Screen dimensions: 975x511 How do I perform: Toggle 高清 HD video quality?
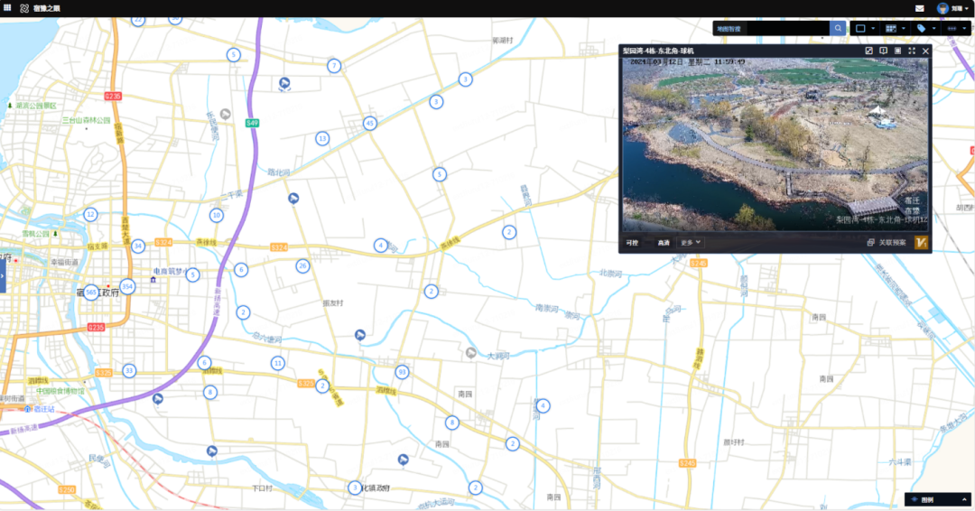[x=664, y=243]
